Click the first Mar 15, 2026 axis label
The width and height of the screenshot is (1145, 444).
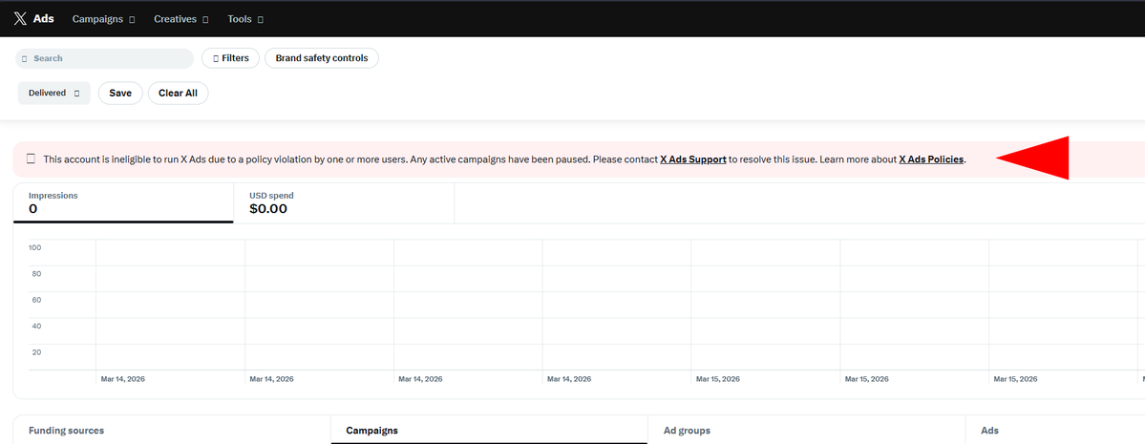click(x=718, y=379)
